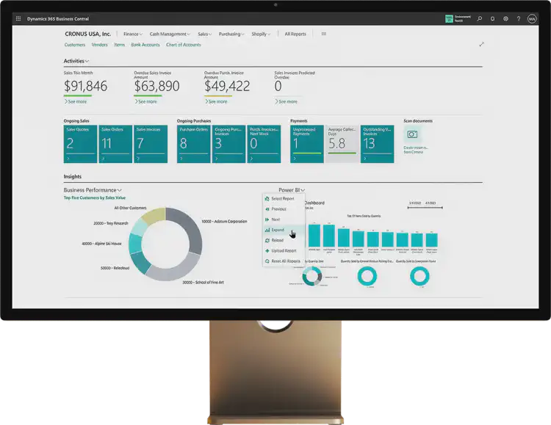This screenshot has height=425, width=551.
Task: Click the Select Report icon
Action: click(267, 198)
